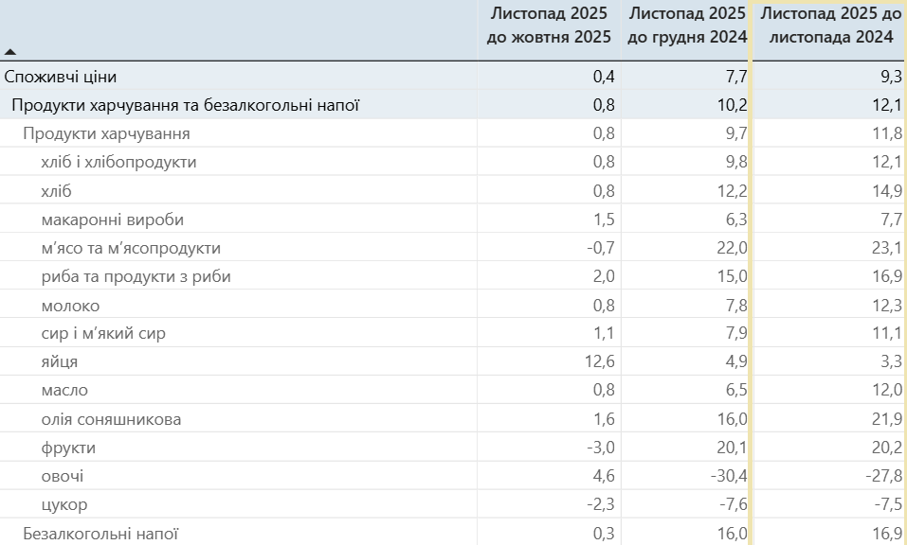Click the 12,6 value for яйця

coord(603,361)
